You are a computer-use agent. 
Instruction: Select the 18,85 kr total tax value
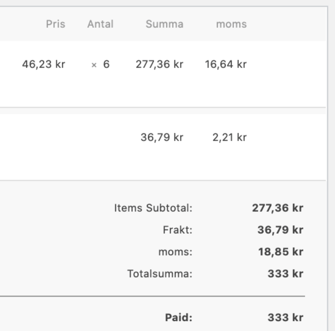point(281,252)
